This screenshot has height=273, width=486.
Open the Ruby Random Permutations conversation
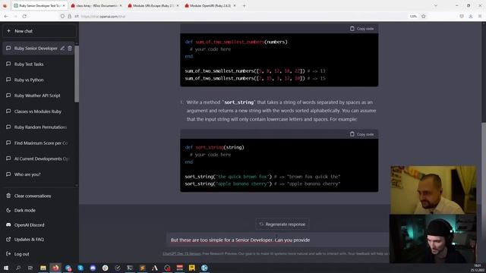pos(39,127)
